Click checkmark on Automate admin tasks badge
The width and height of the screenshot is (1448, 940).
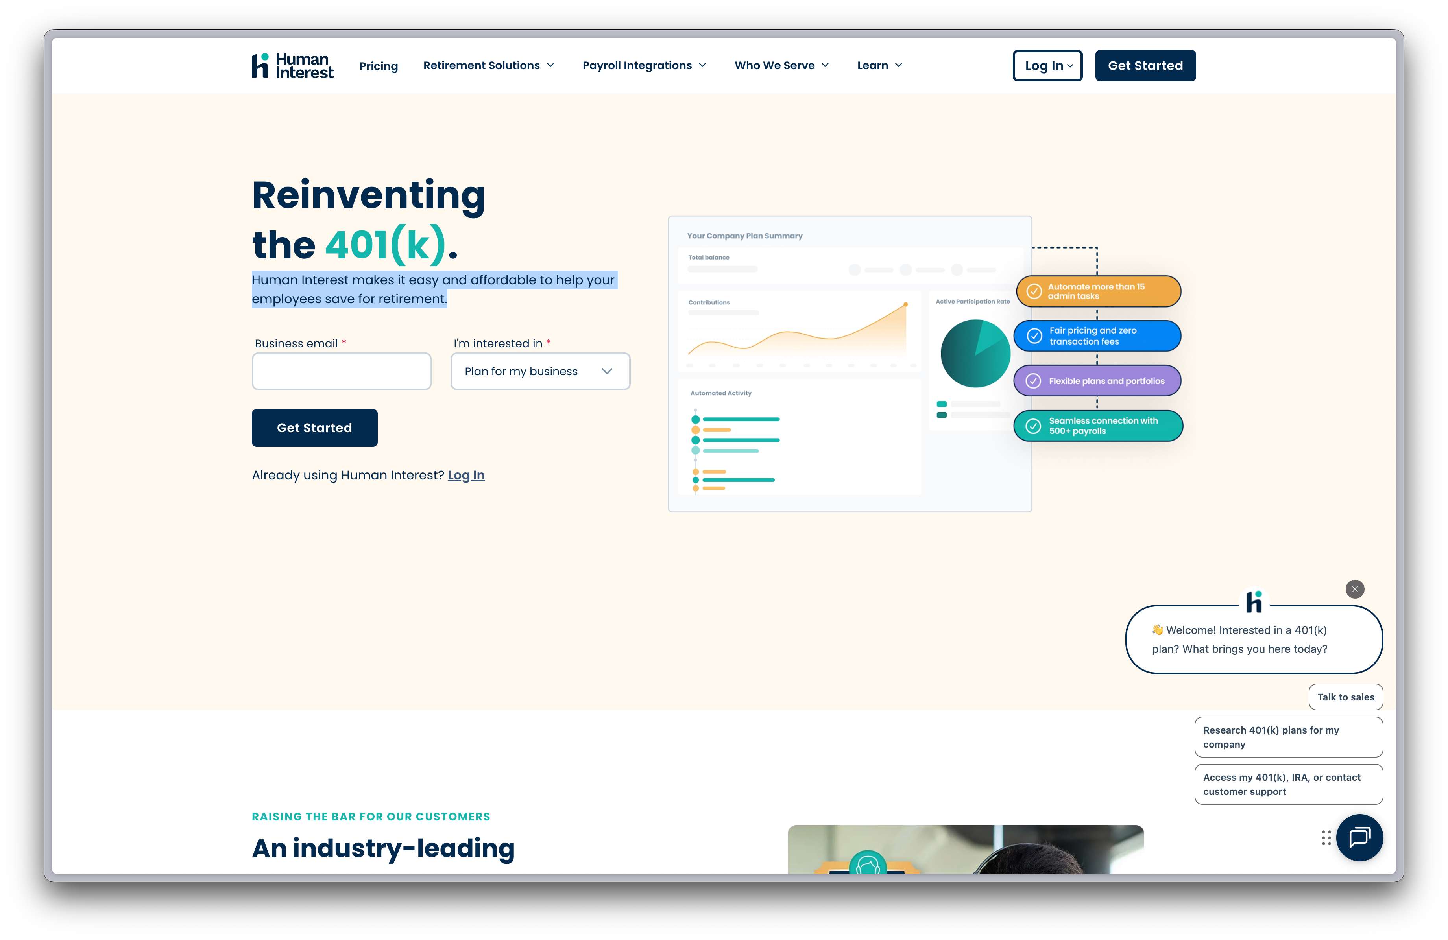[1034, 291]
